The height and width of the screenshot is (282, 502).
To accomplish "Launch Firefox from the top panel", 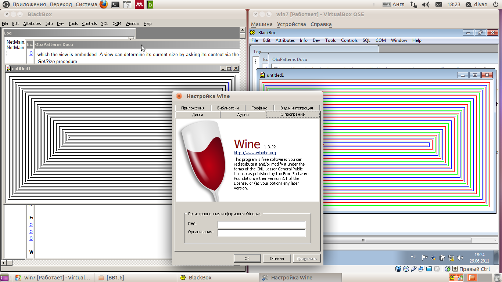I will point(104,4).
